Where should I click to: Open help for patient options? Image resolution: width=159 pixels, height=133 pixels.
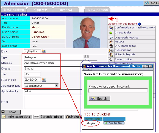[x=140, y=24]
